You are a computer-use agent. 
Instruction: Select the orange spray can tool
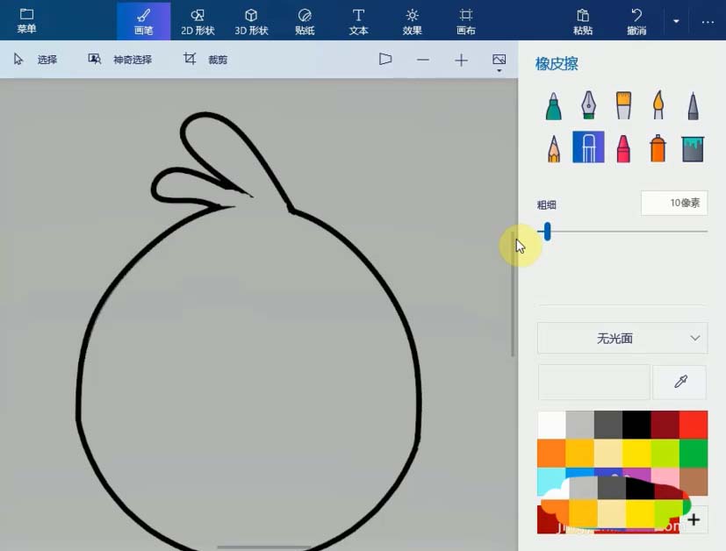click(658, 148)
